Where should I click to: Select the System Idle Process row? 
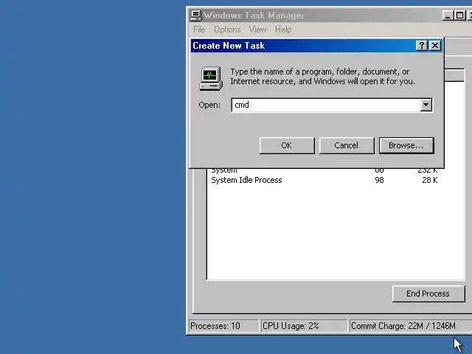coord(324,180)
